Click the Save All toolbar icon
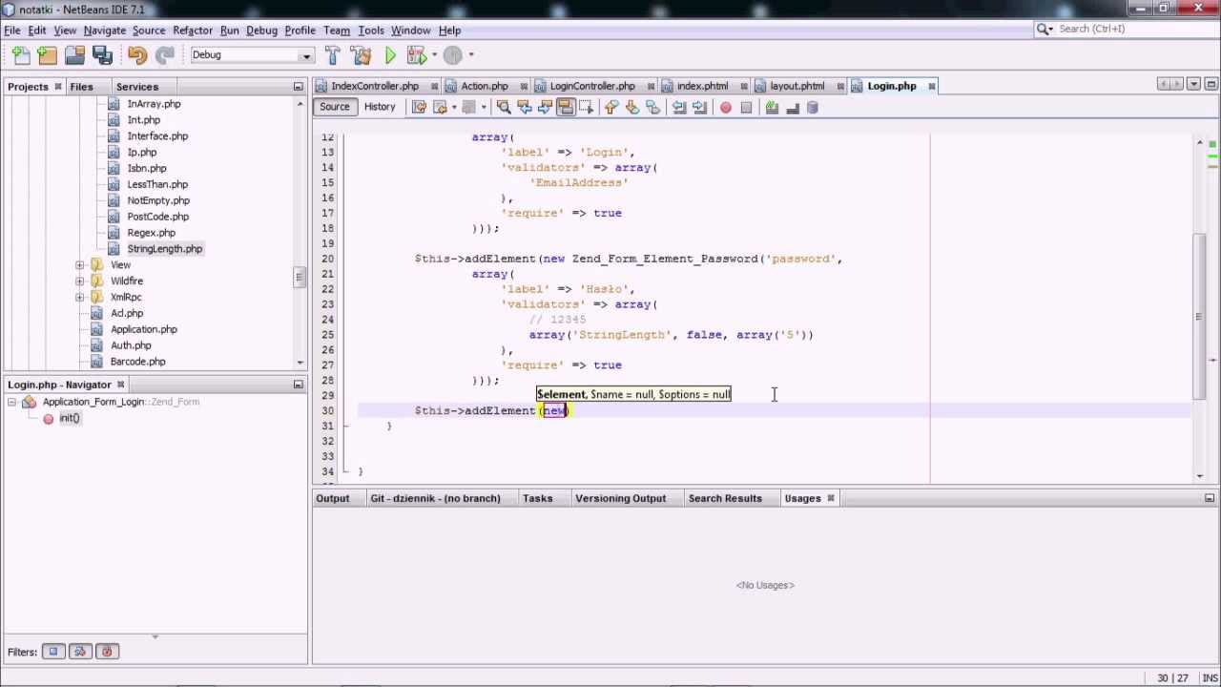Screen dimensions: 1221x687 coord(102,55)
